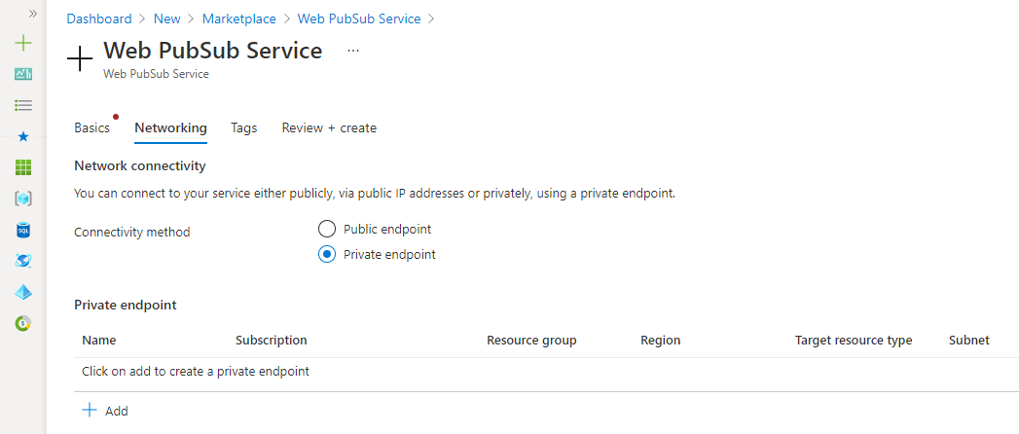The width and height of the screenshot is (1019, 434).
Task: Add a new private endpoint
Action: tap(105, 411)
